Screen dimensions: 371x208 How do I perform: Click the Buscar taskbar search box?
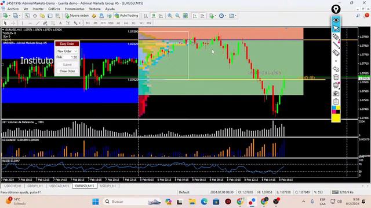coord(132,202)
